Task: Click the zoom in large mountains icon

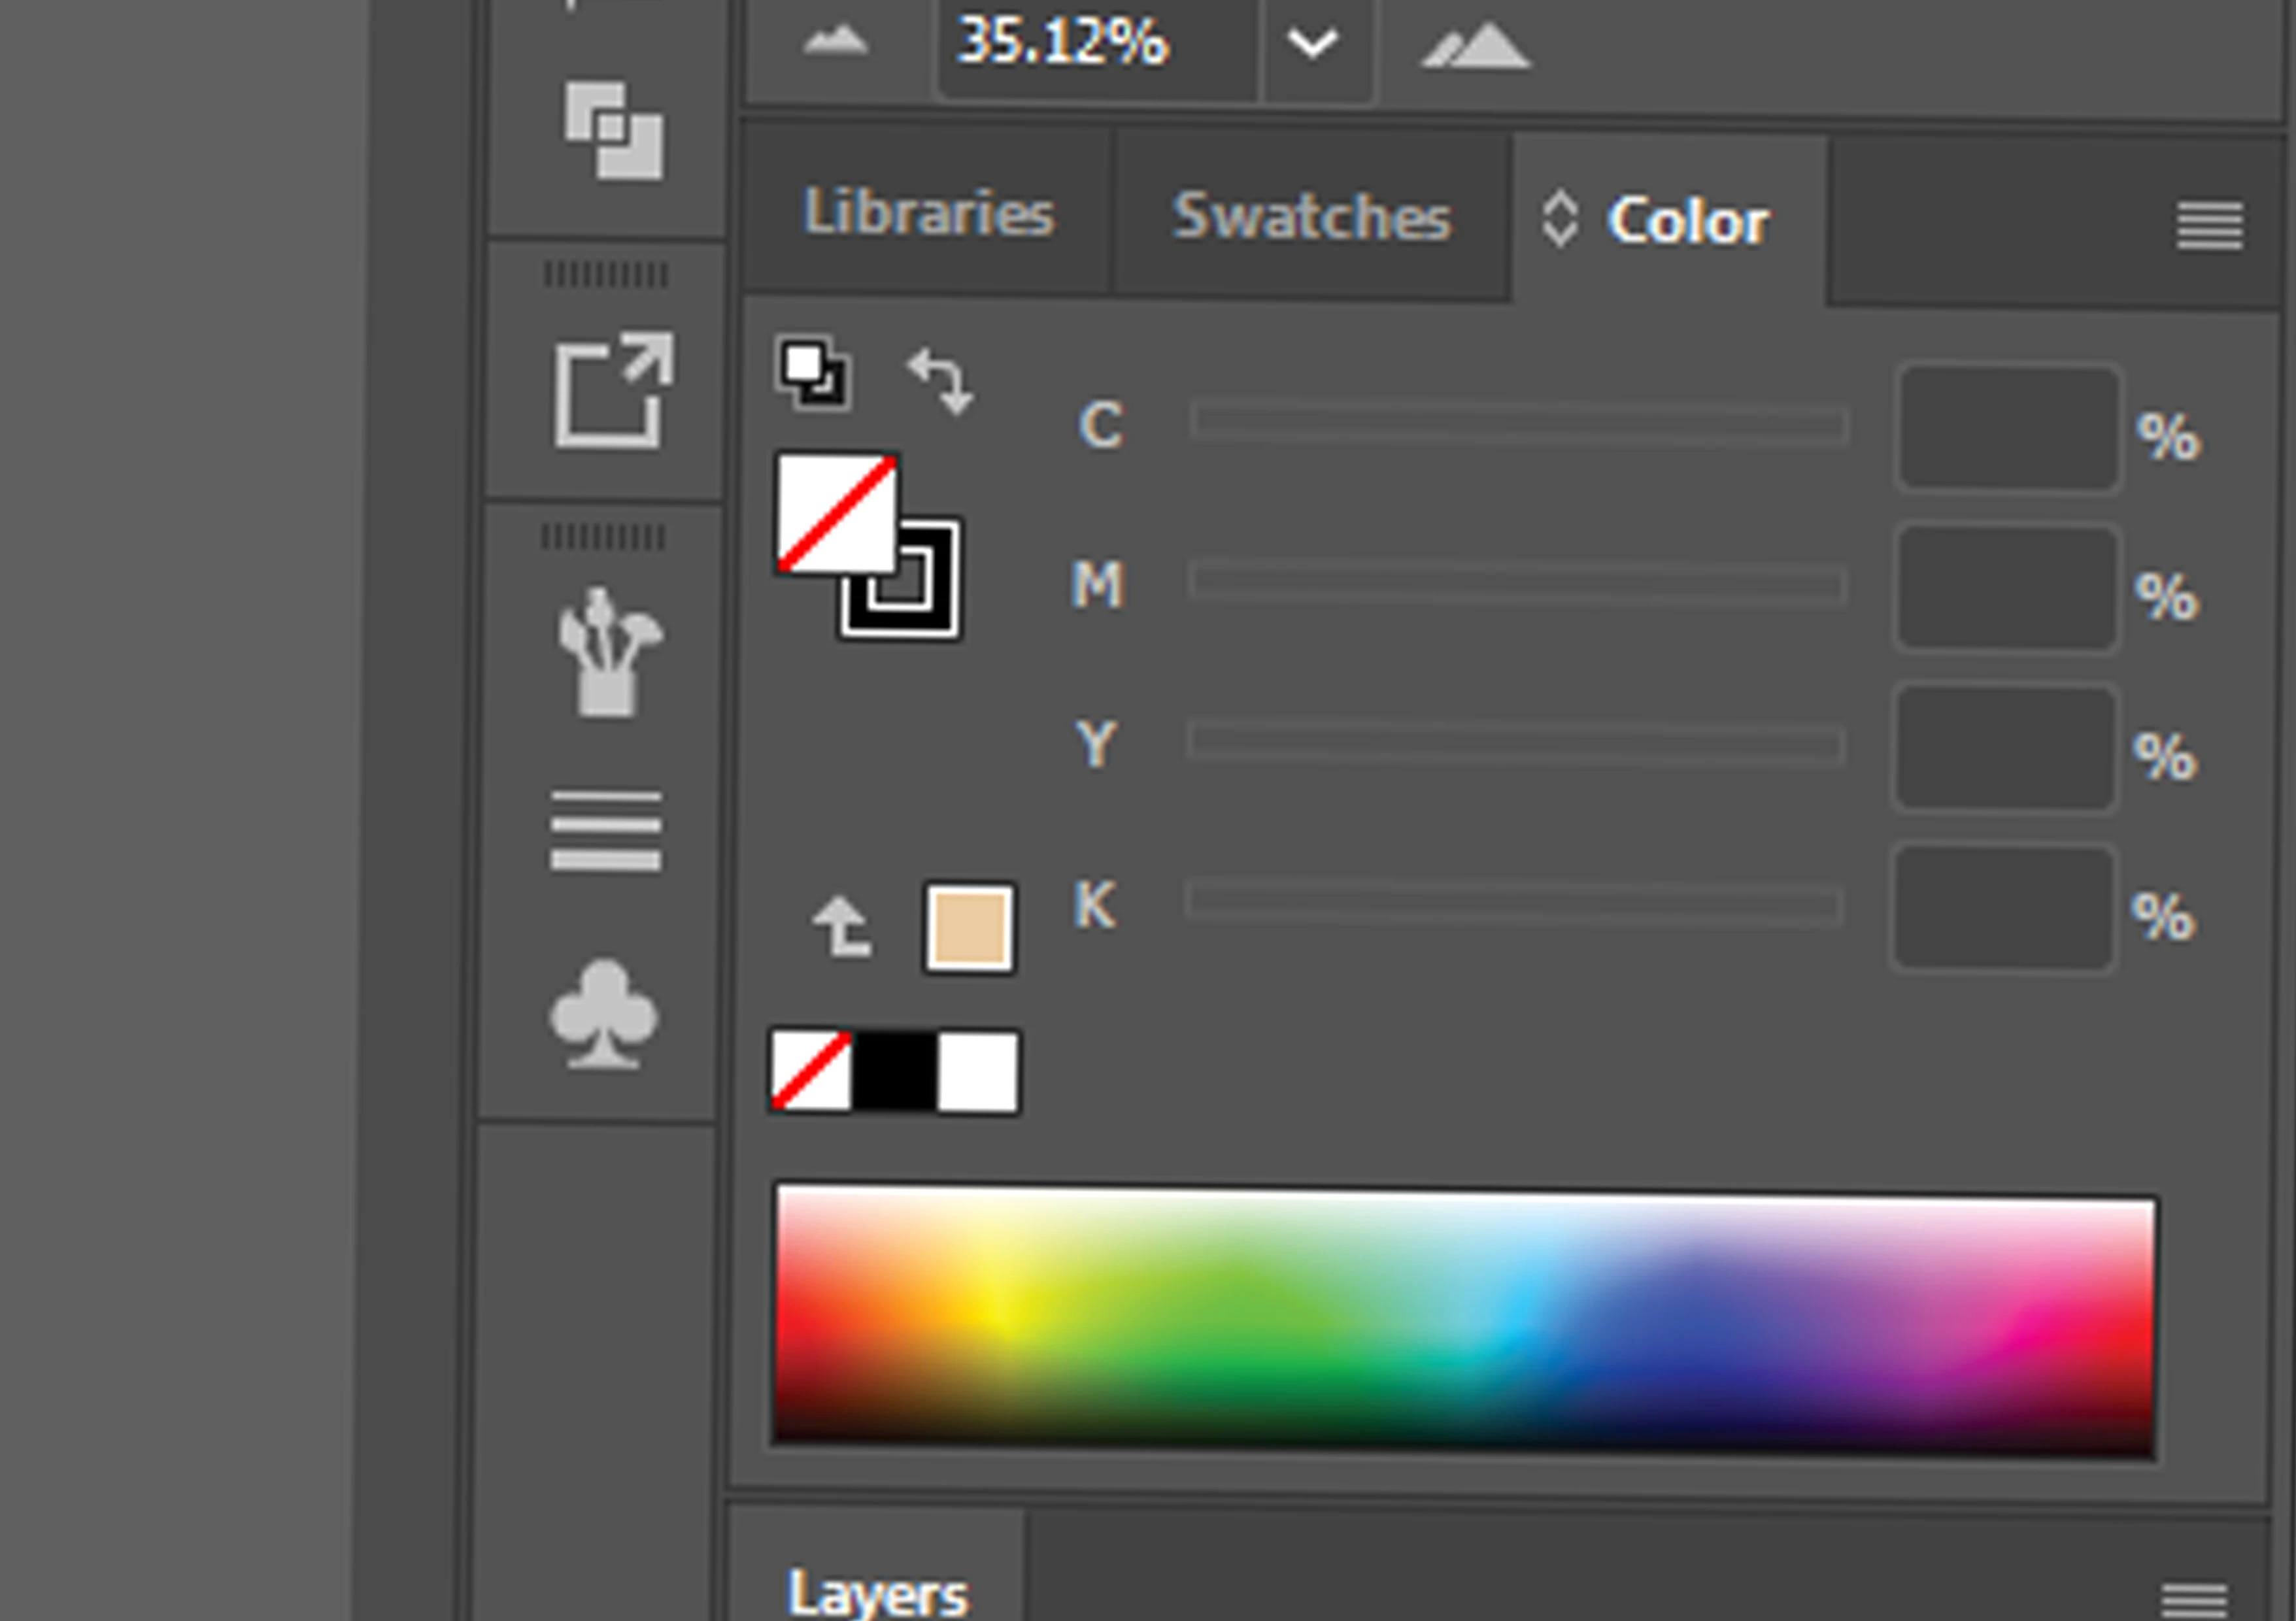Action: (x=1475, y=46)
